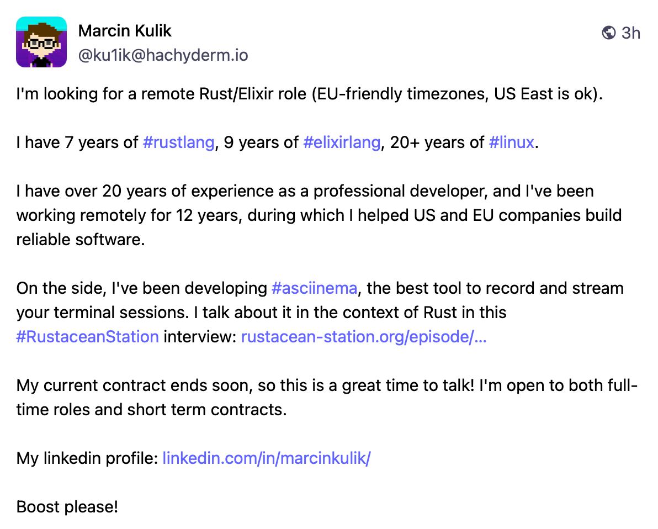
Task: Click the "Boost please!" text
Action: (67, 507)
